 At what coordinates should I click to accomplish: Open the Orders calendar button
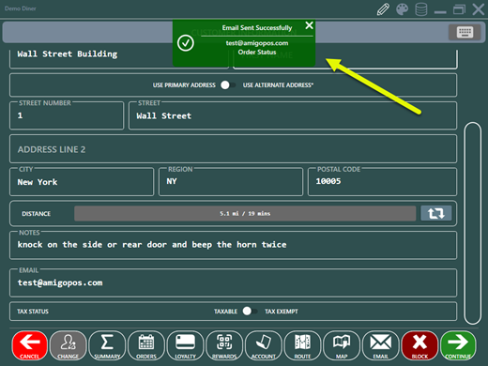[146, 345]
